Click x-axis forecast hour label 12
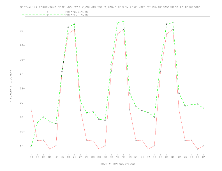Viewport: 222px width, 171px height. (x=56, y=157)
